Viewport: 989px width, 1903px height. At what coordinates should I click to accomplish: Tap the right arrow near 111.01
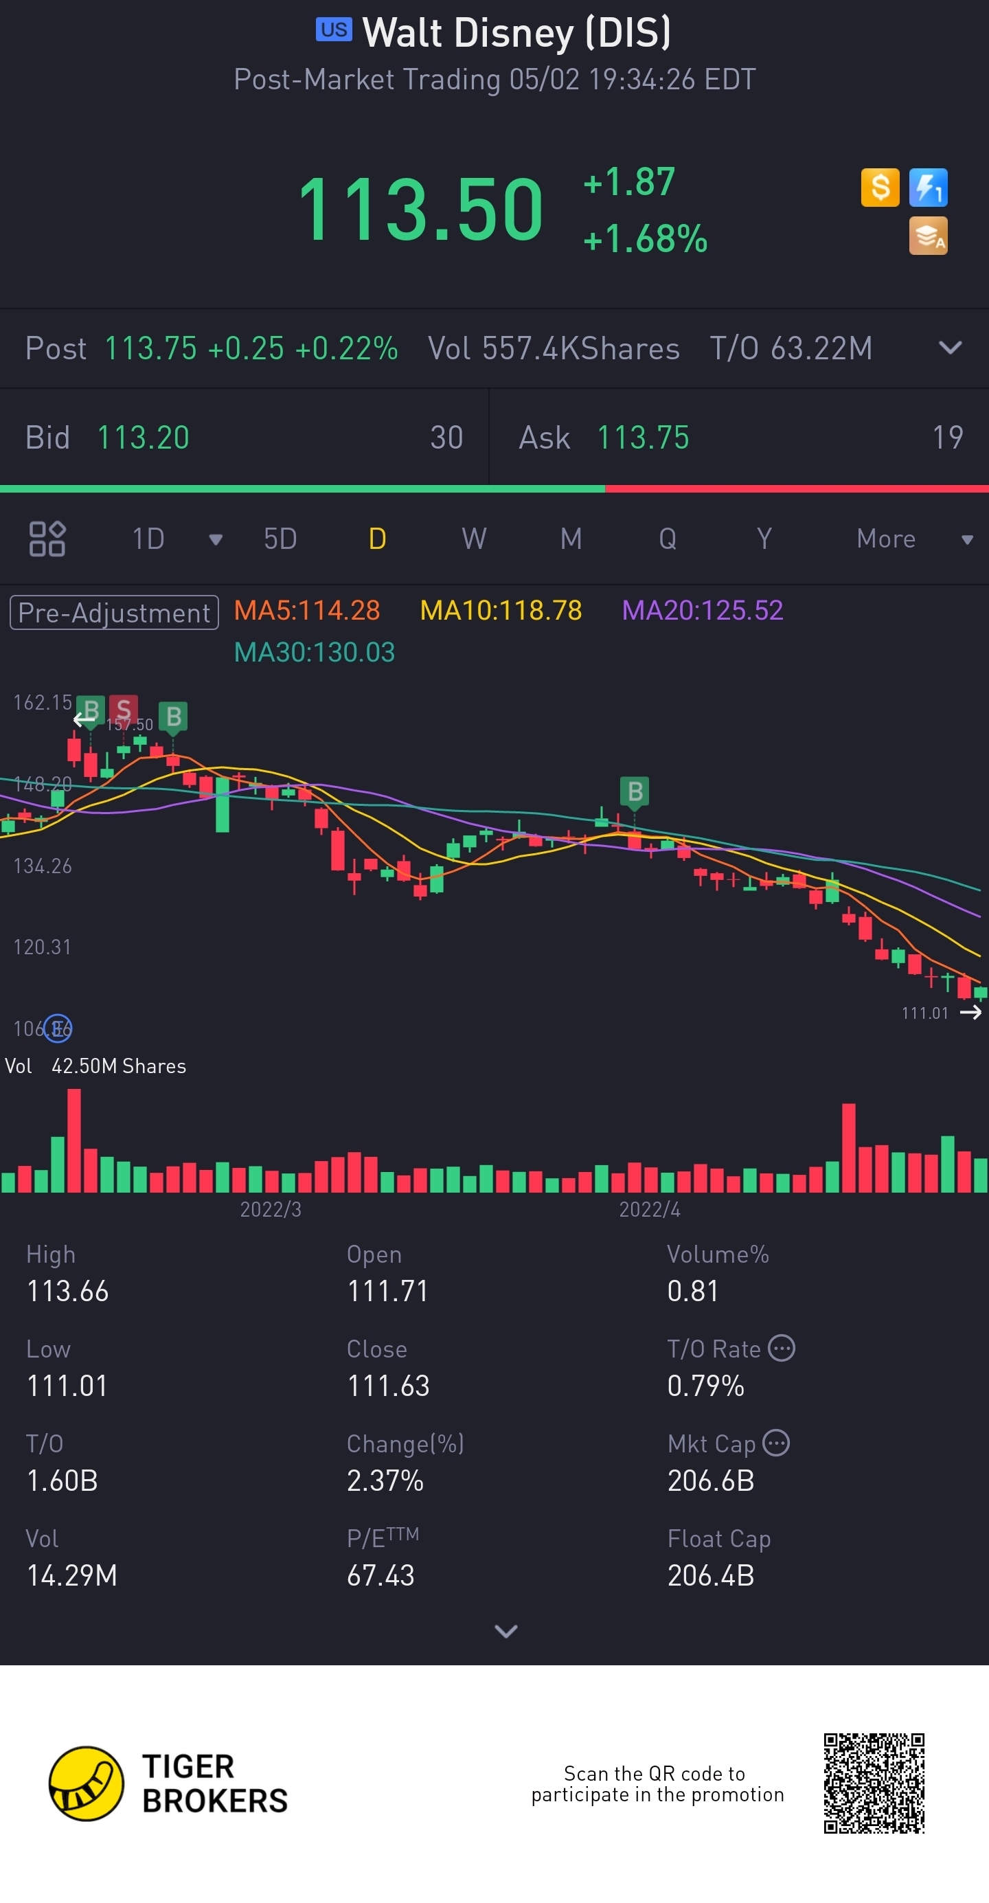tap(970, 1012)
